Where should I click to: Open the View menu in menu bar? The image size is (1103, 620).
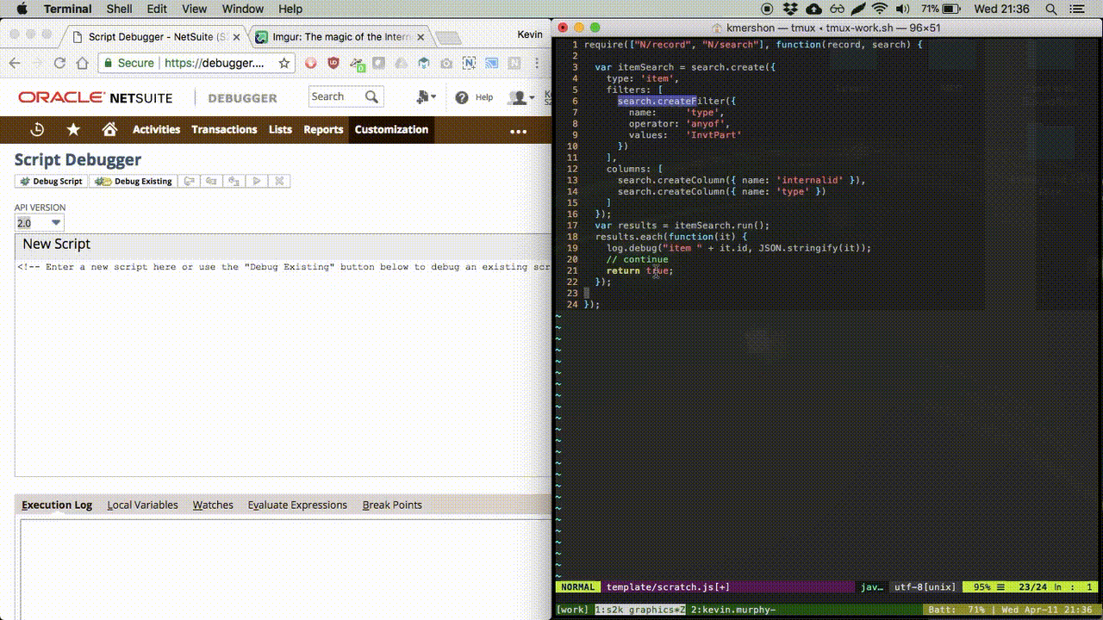pos(194,9)
